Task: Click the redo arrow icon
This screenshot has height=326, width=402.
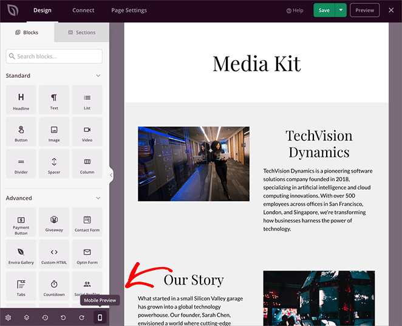Action: (x=81, y=317)
